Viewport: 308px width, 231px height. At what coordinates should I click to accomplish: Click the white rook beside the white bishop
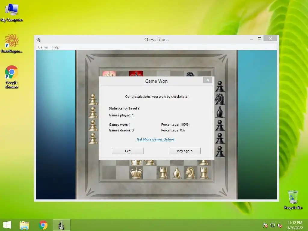click(163, 173)
